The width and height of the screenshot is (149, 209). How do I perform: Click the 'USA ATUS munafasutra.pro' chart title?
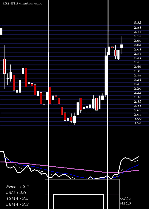click(x=23, y=4)
